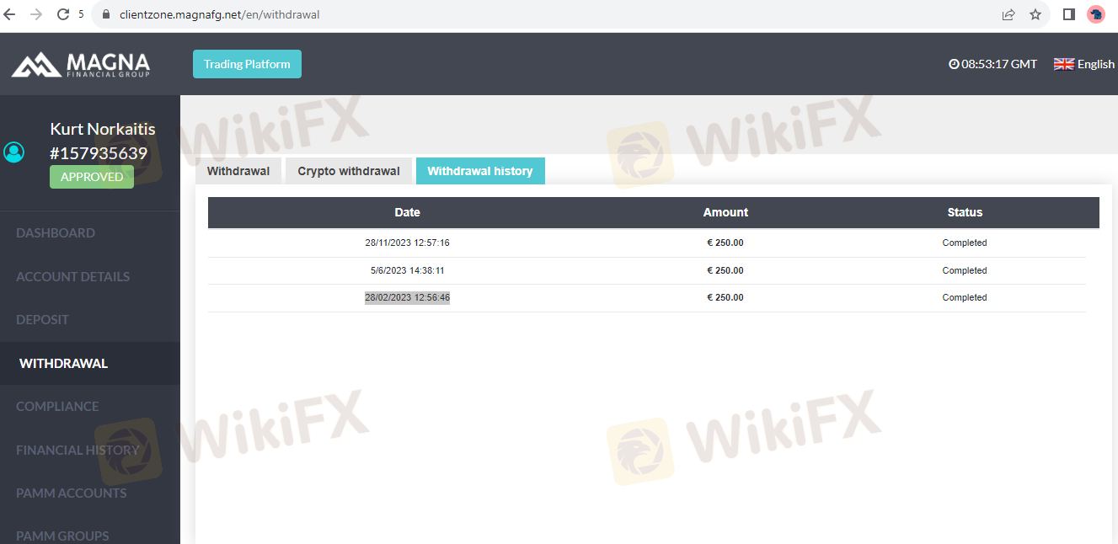Click Completed status in the 5/6/2023 row

pos(965,270)
